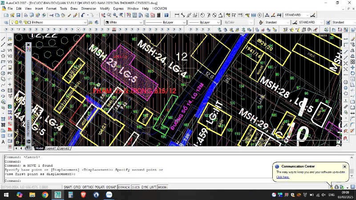The width and height of the screenshot is (356, 200).
Task: Open the White color control dropdown
Action: (124, 23)
